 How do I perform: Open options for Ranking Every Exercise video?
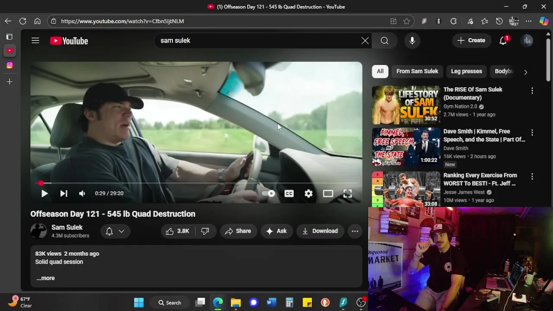pyautogui.click(x=532, y=177)
